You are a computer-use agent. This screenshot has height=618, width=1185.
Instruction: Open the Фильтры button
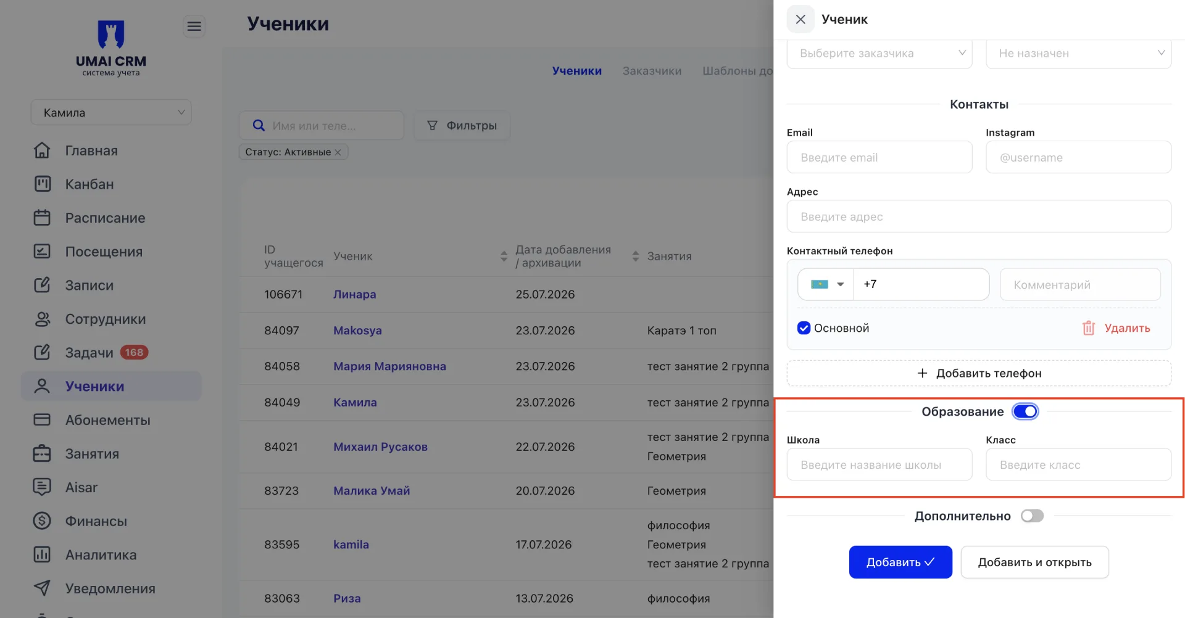(462, 125)
